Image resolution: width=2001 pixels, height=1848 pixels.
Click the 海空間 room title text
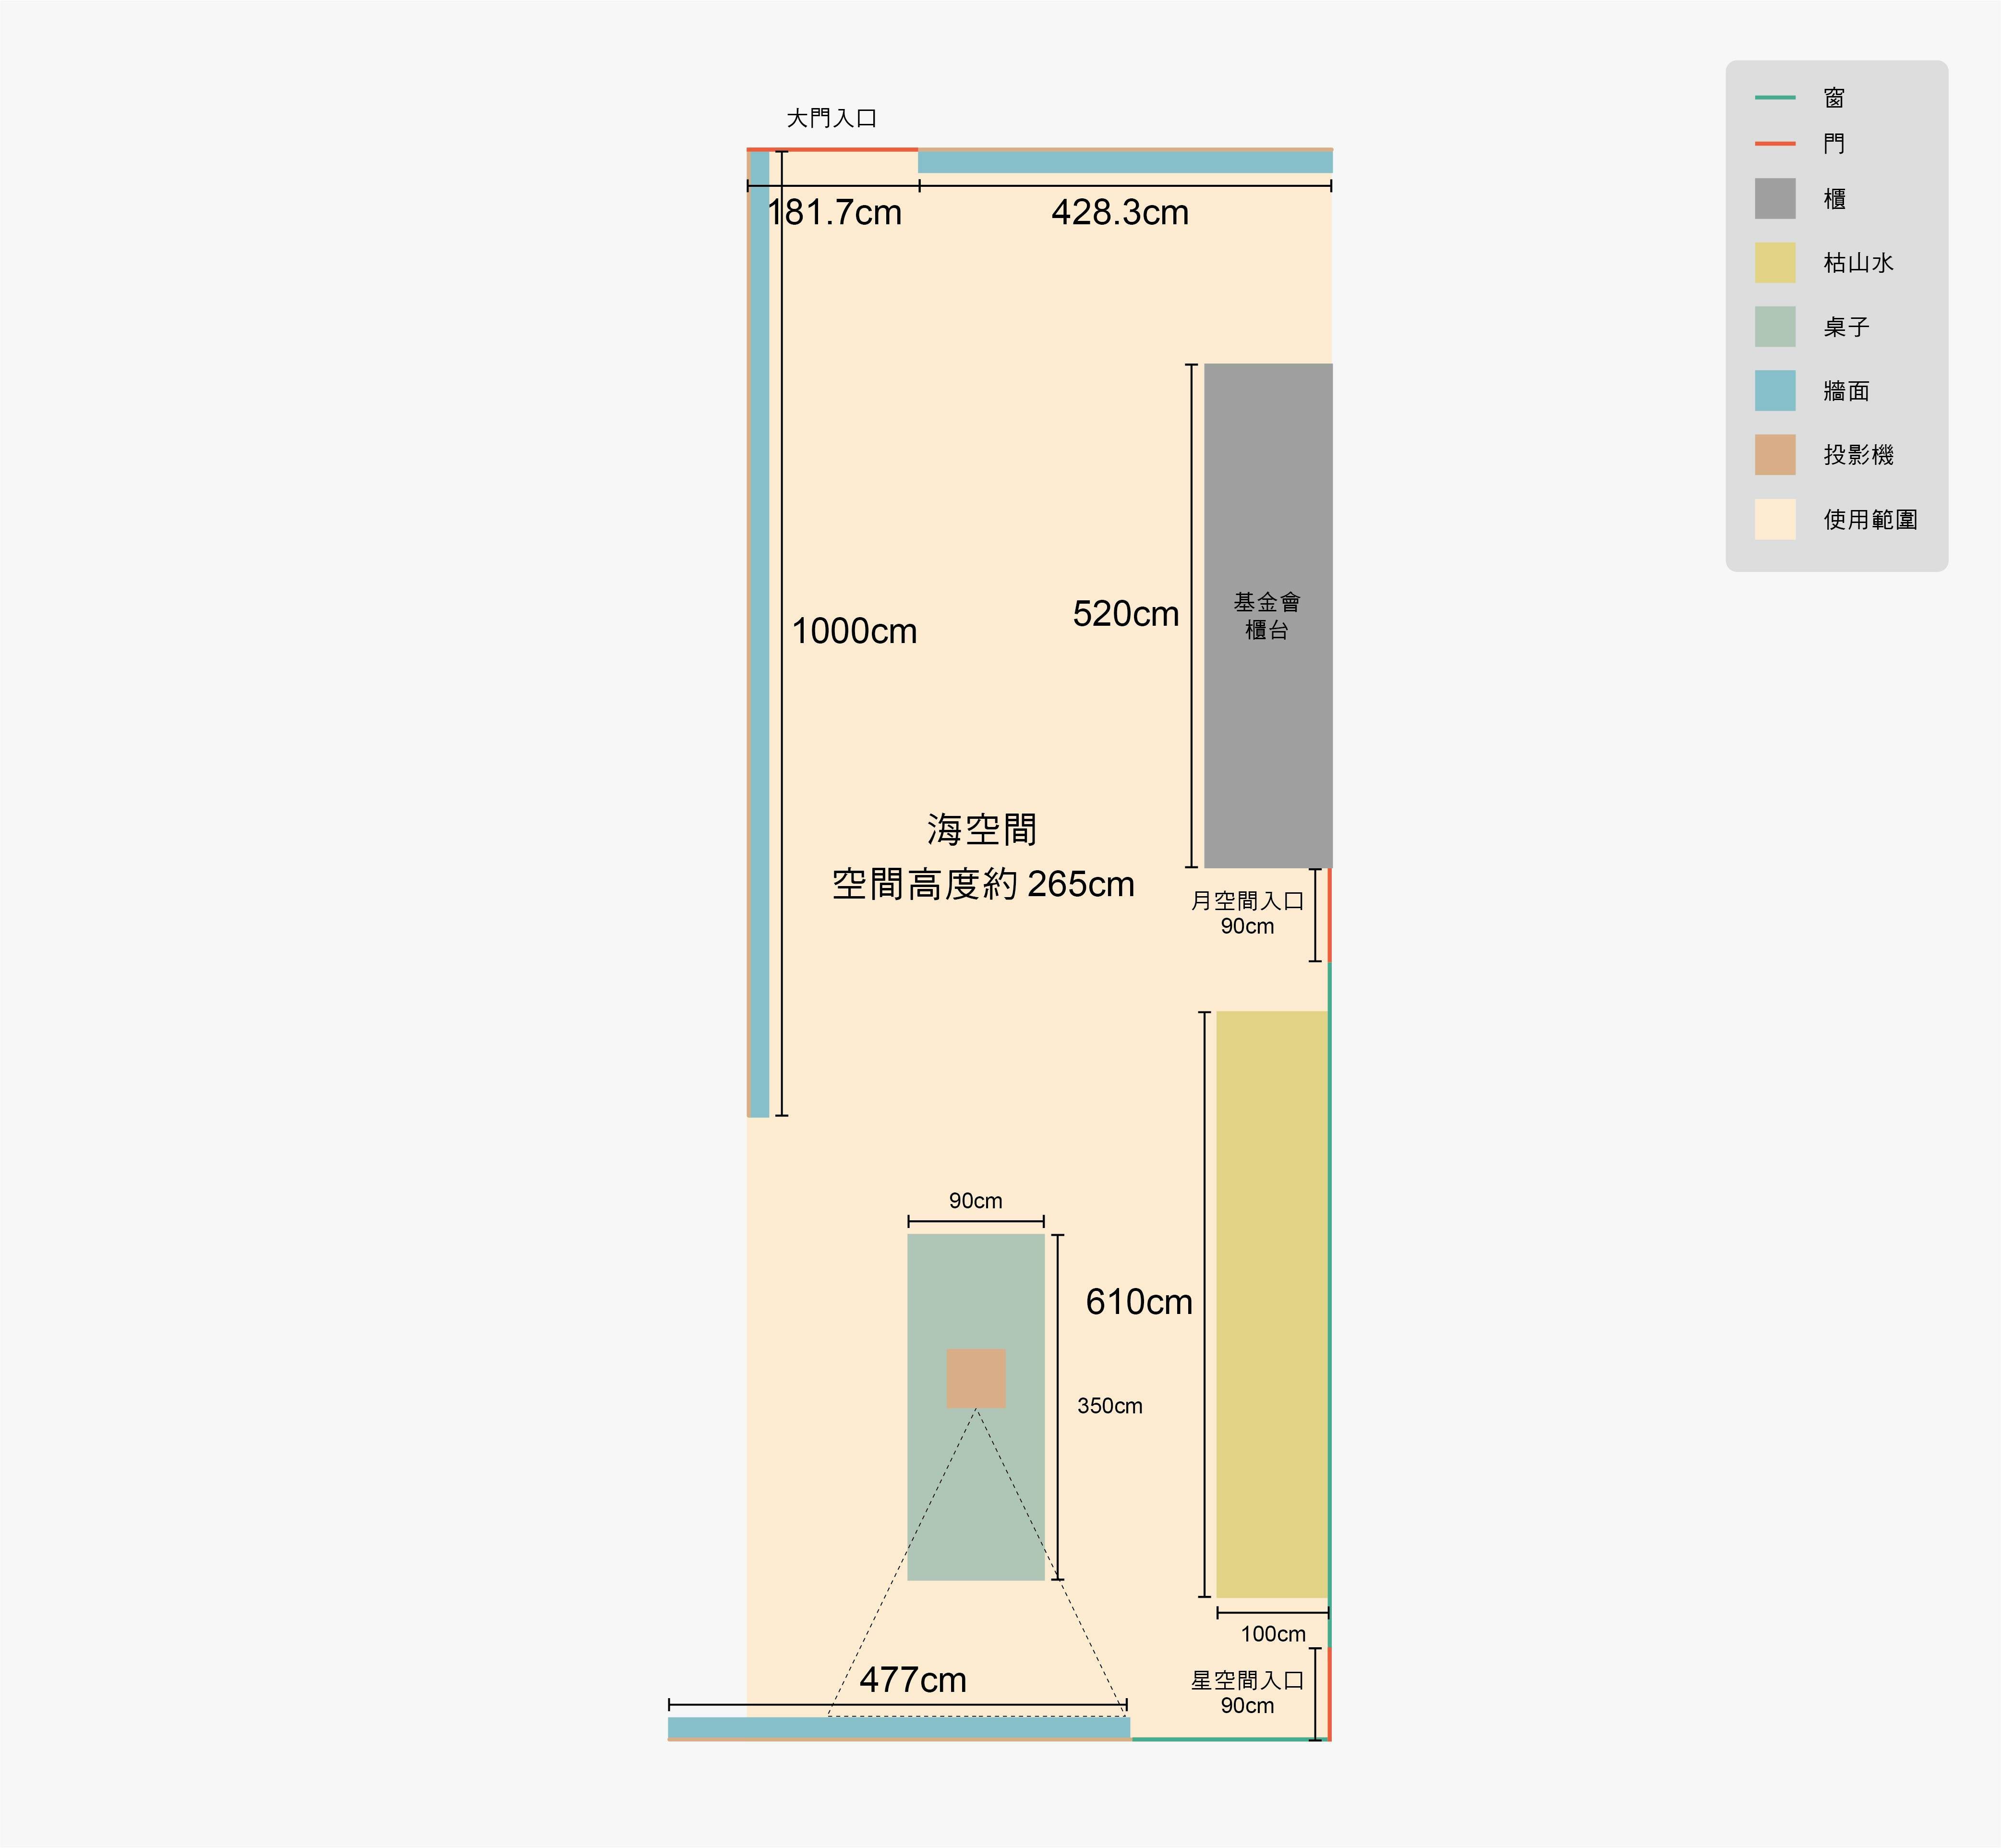pyautogui.click(x=981, y=829)
